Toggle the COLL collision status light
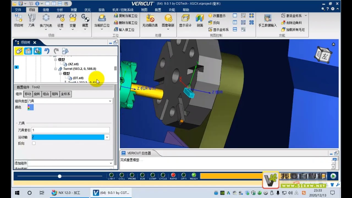Image resolution: width=352 pixels, height=198 pixels. coord(122,175)
